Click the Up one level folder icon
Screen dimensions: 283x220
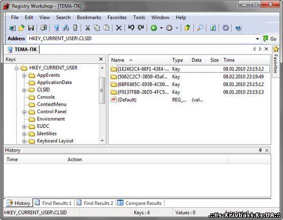coord(187,28)
